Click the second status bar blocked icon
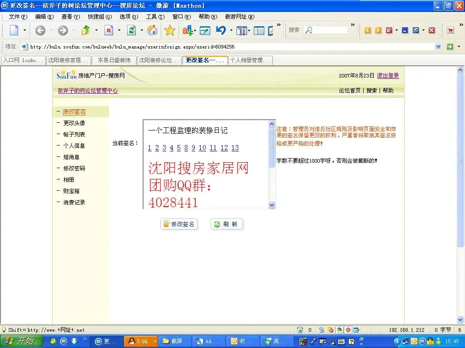Screen dimensions: 465x348 [x=331, y=330]
